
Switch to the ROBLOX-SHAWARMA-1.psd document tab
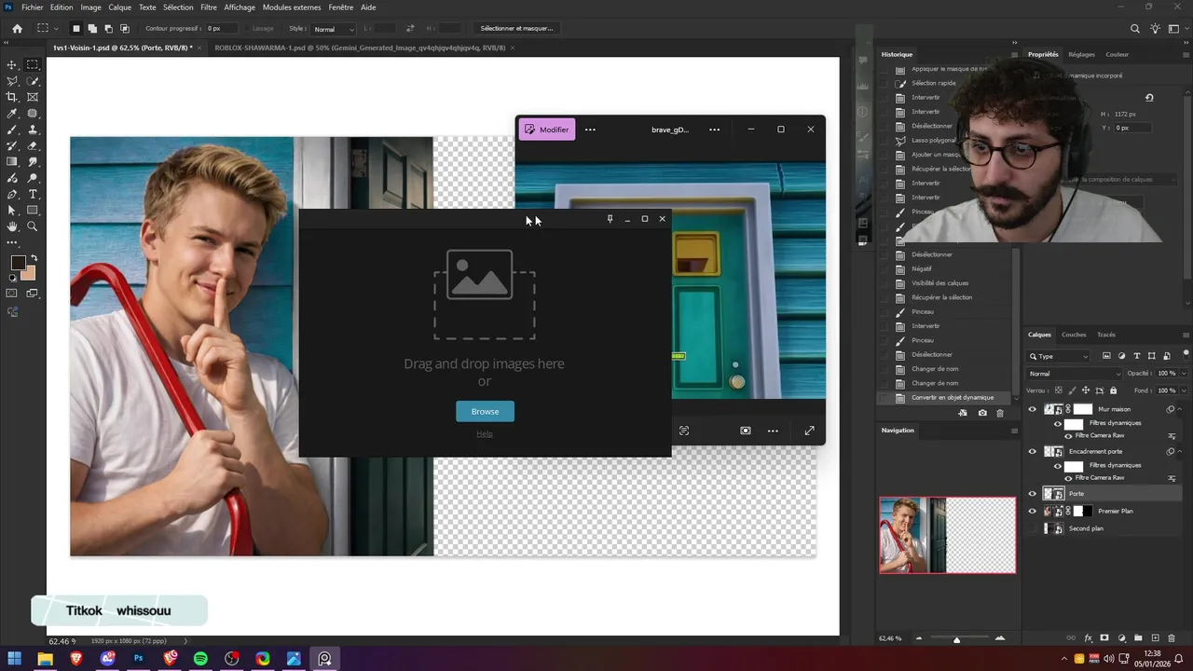(360, 48)
